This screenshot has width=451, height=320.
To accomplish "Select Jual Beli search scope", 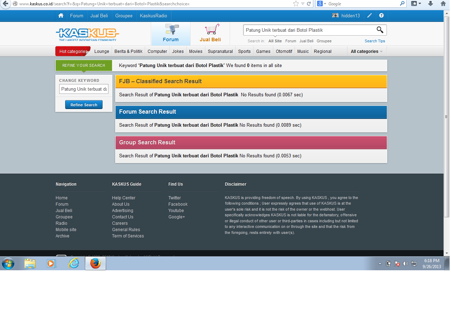I will (x=307, y=41).
